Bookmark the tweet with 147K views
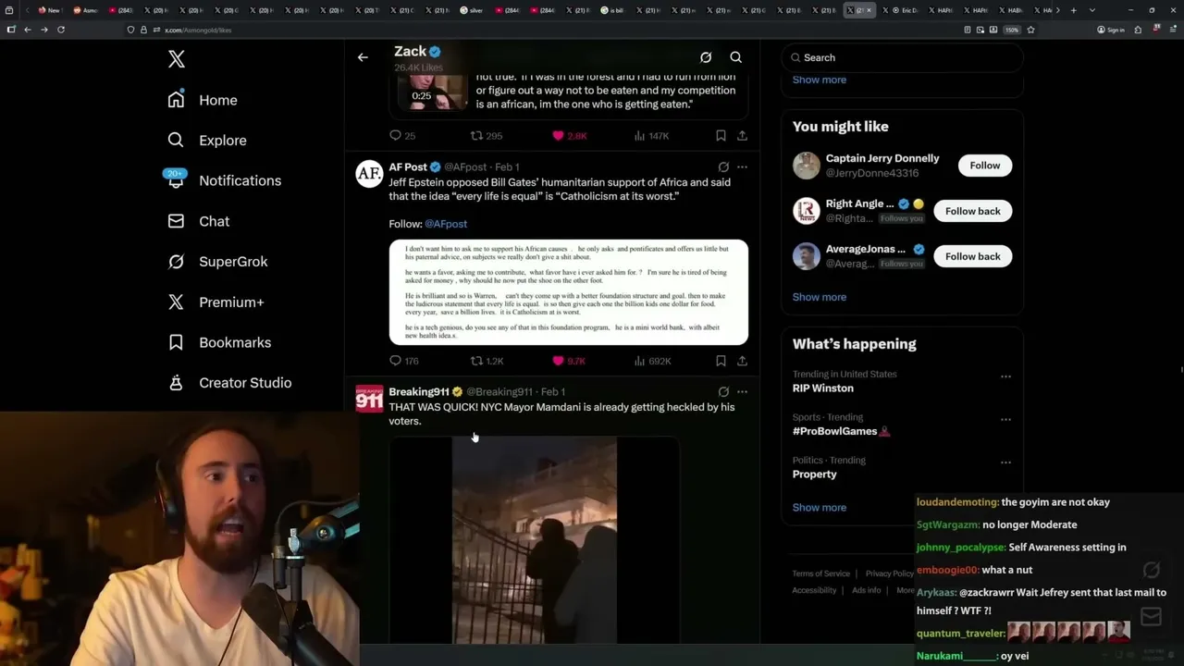Image resolution: width=1184 pixels, height=666 pixels. (721, 136)
